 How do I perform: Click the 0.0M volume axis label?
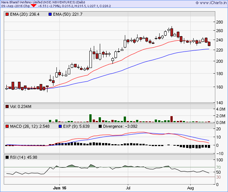pyautogui.click(x=221, y=123)
